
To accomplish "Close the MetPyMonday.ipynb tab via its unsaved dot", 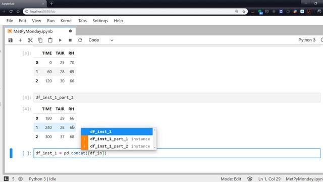I will 71,31.
